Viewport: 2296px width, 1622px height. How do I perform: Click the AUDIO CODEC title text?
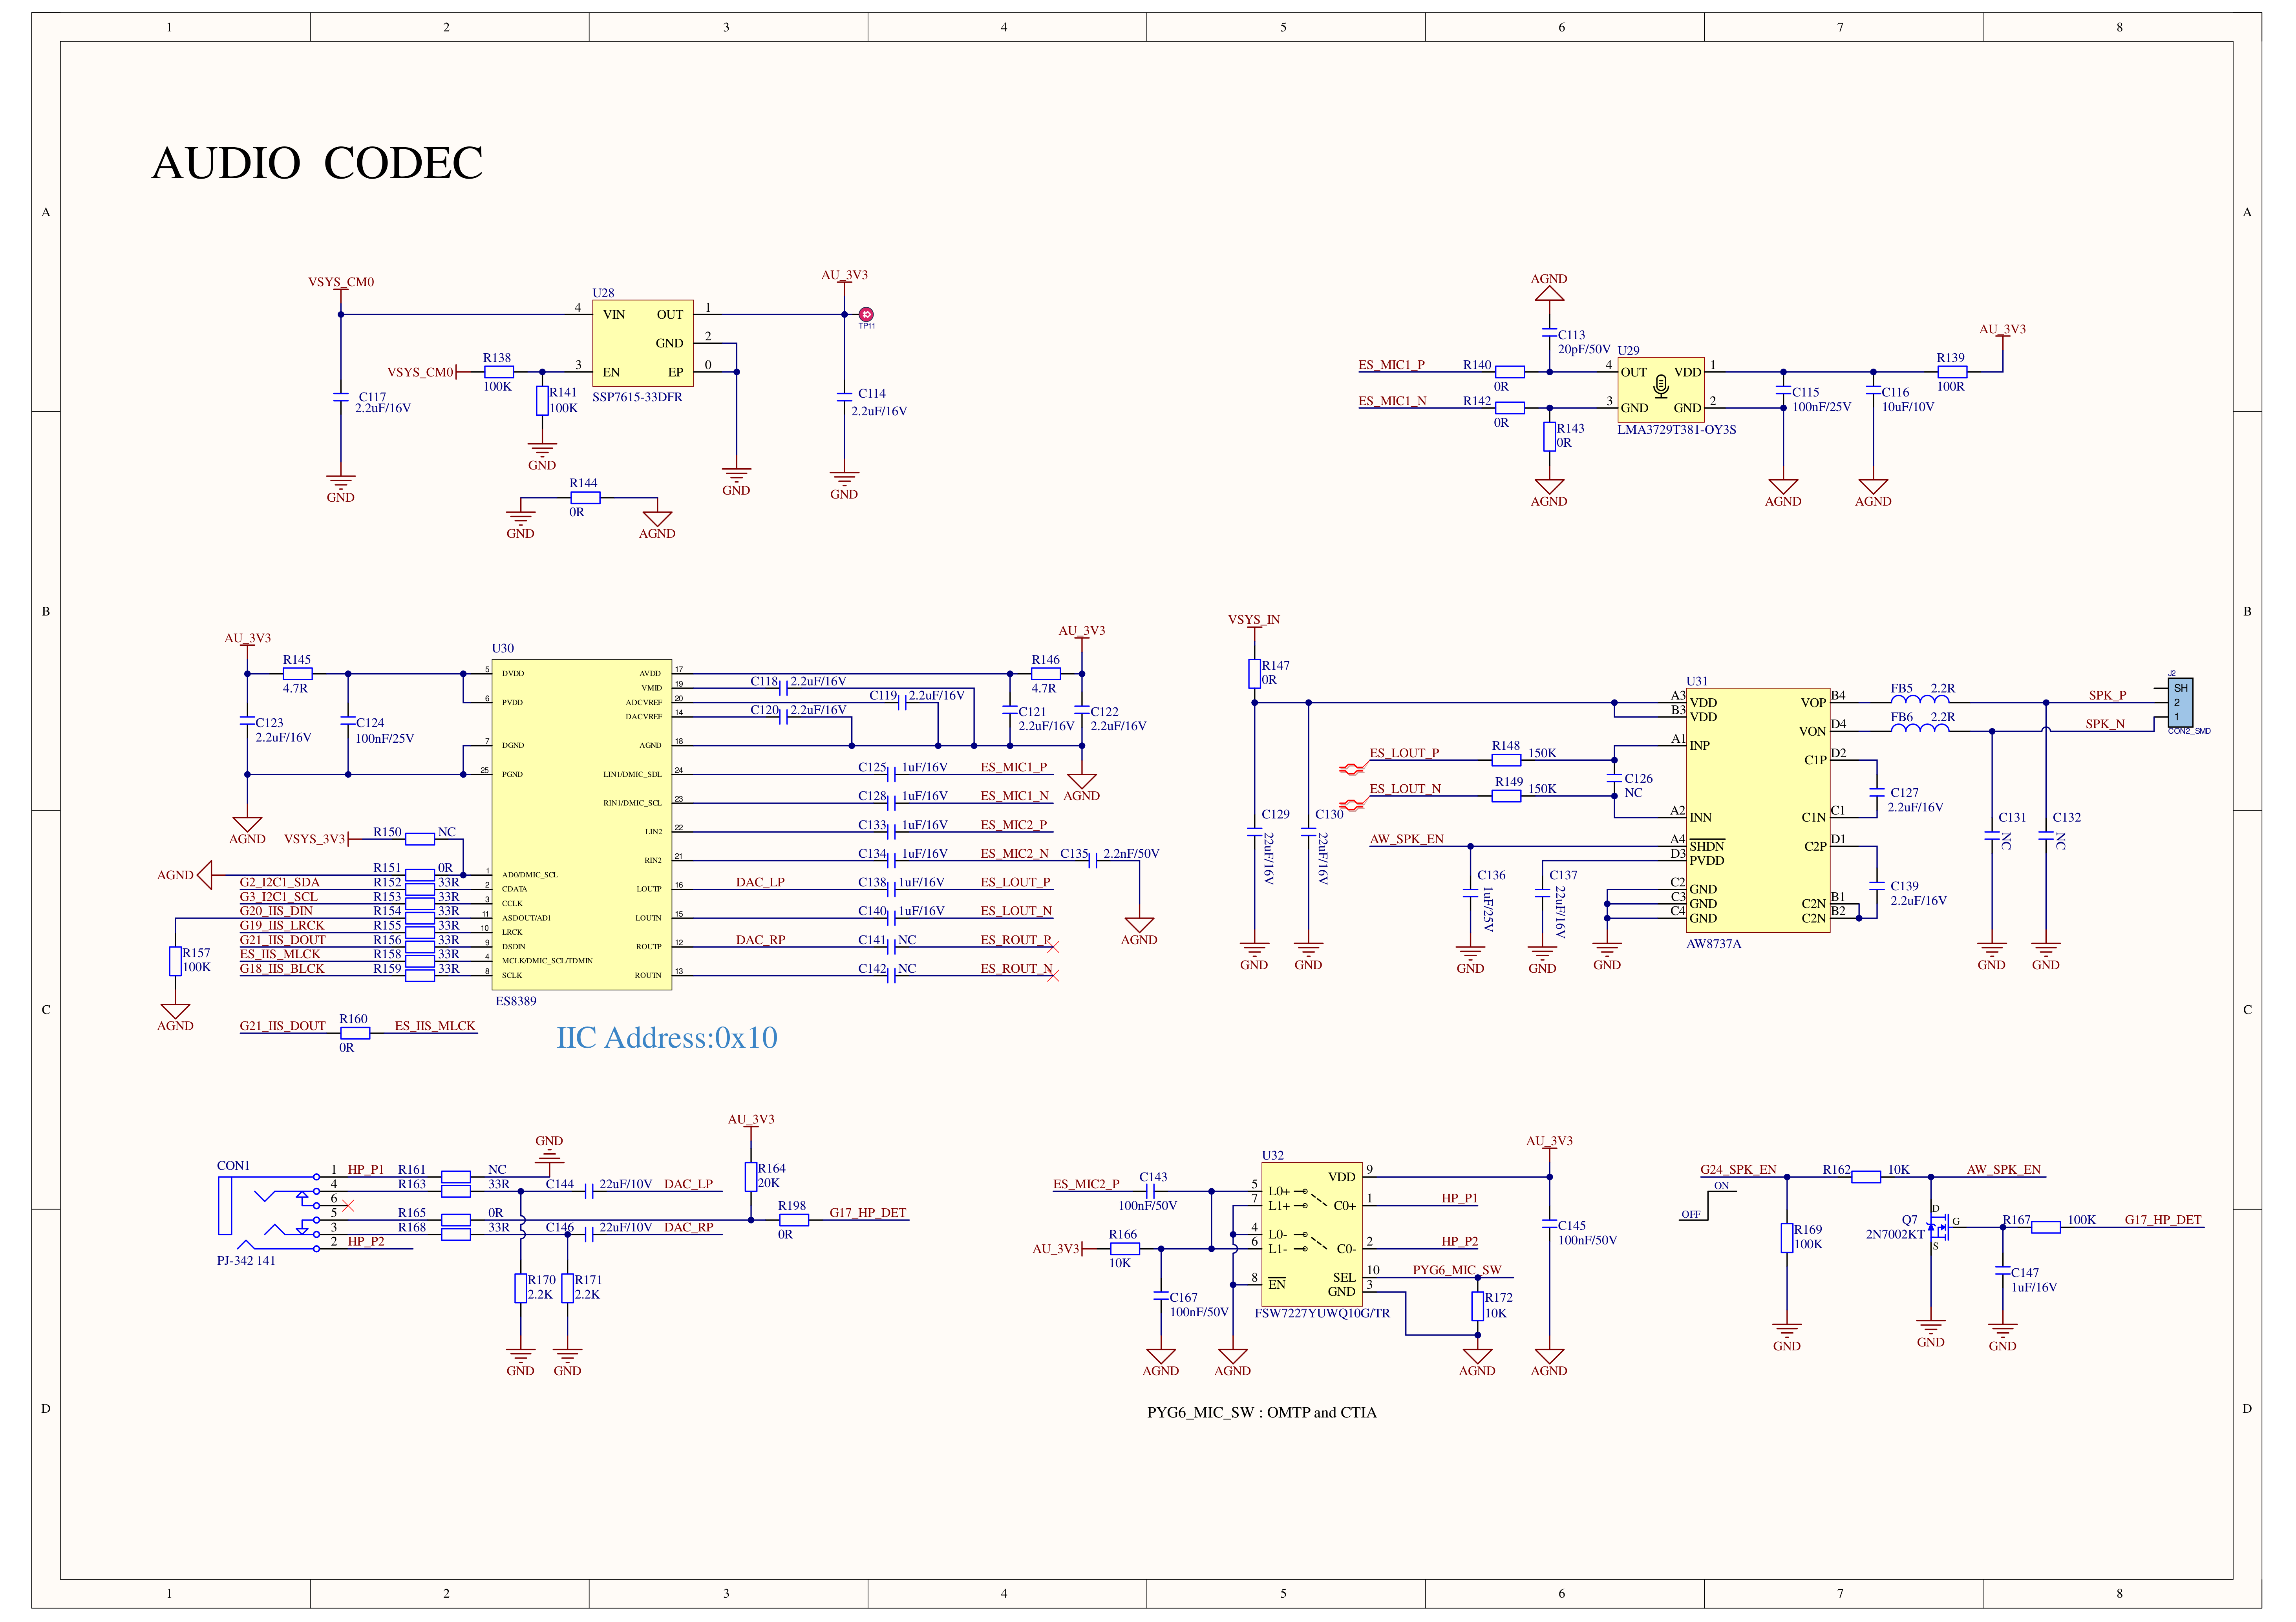317,163
